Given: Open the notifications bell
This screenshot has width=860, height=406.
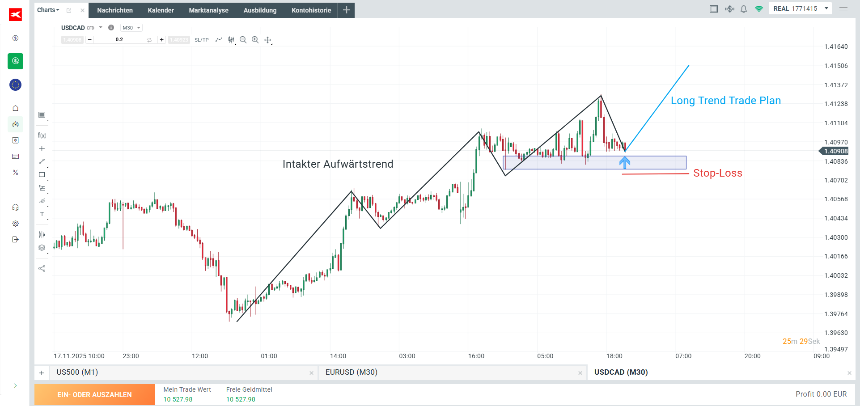Looking at the screenshot, I should pos(744,9).
